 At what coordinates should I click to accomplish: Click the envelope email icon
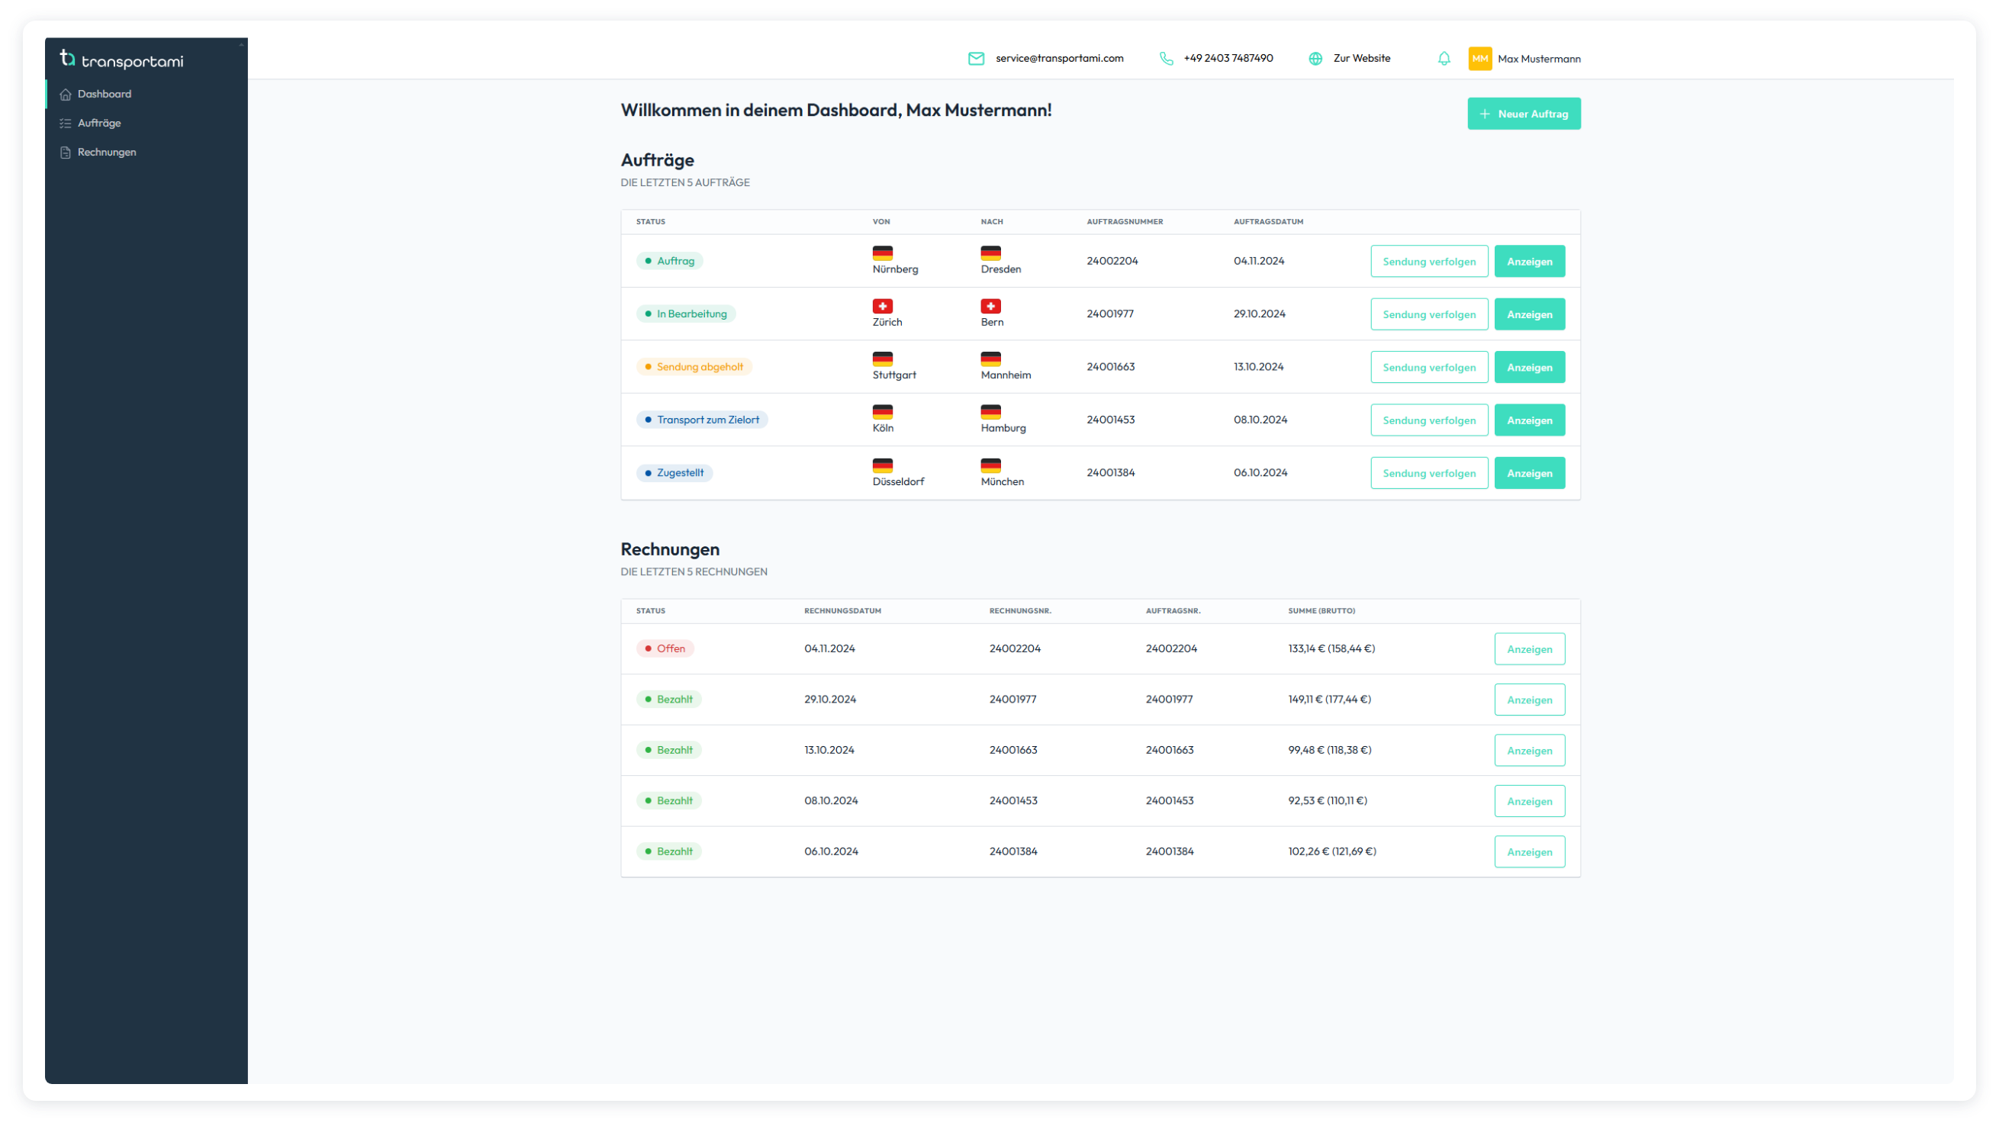click(975, 59)
